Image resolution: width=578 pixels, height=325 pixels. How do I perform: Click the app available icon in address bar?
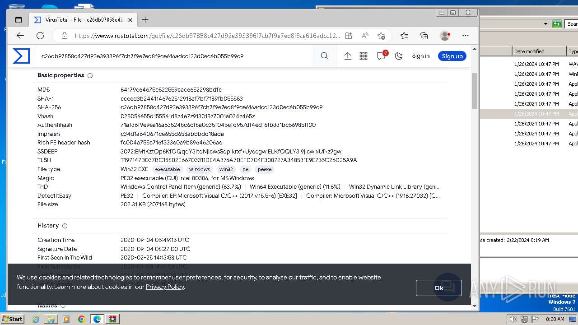tap(349, 36)
